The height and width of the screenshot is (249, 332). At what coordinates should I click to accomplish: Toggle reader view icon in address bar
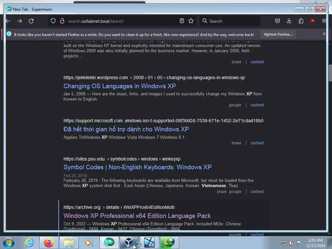click(182, 21)
